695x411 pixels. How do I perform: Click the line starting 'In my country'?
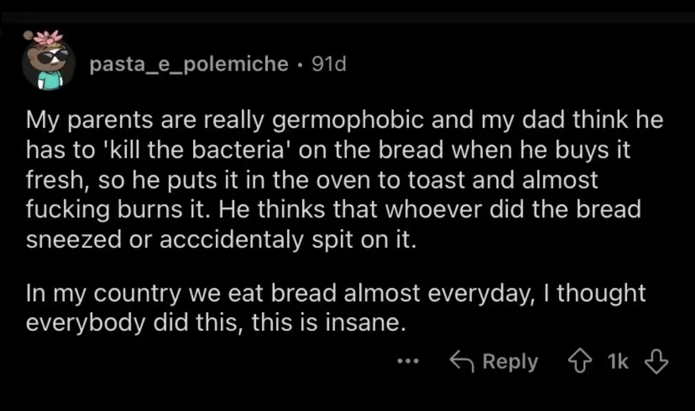(x=335, y=294)
